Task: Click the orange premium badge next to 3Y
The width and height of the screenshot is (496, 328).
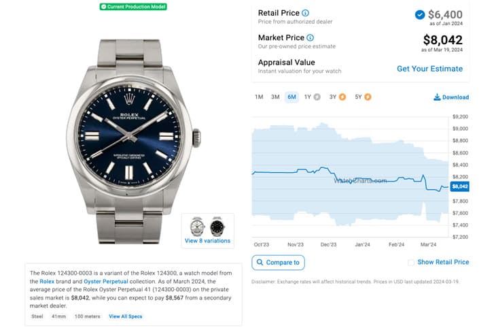Action: (x=342, y=97)
